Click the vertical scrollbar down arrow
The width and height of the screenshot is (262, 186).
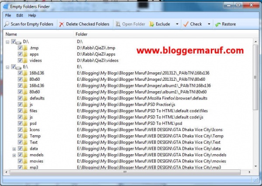(255, 166)
